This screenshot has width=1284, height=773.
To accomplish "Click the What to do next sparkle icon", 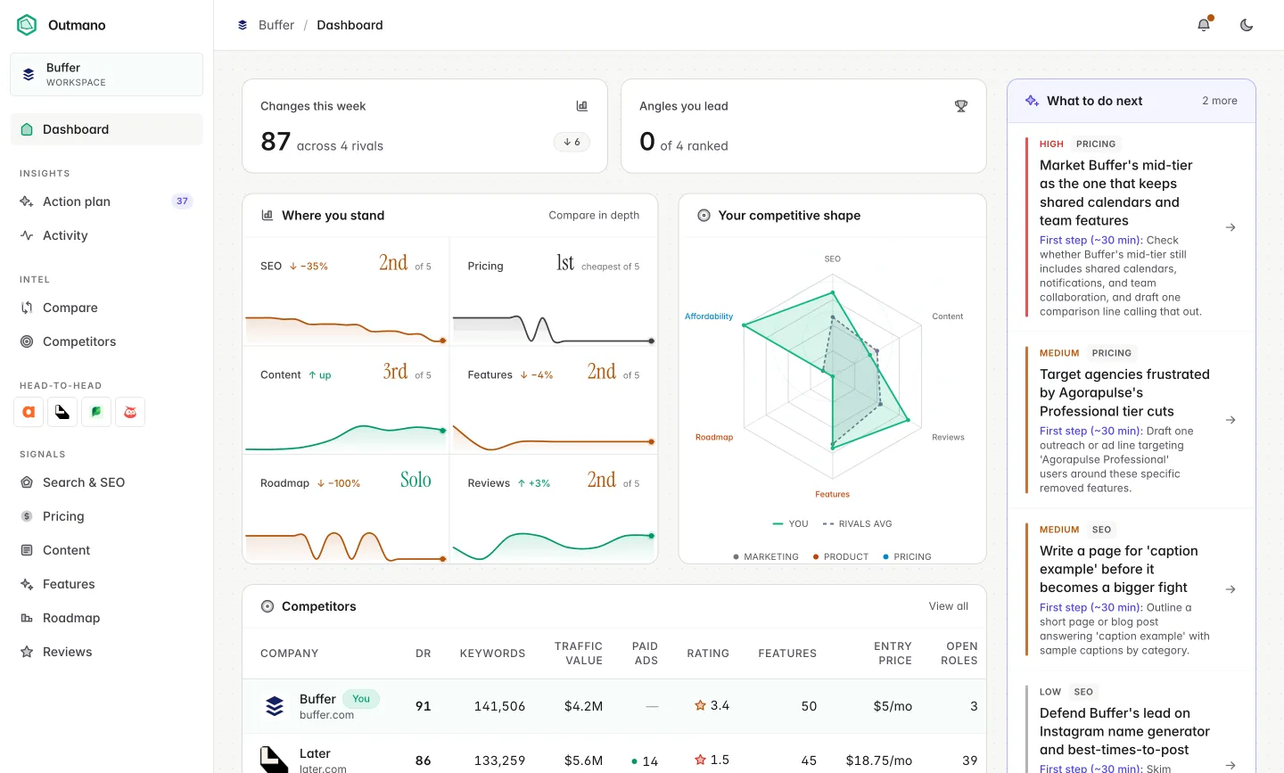I will [1032, 101].
